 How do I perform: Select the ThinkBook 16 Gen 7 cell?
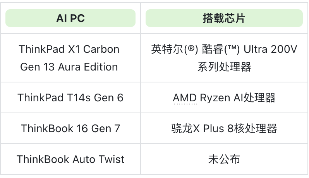[70, 128]
